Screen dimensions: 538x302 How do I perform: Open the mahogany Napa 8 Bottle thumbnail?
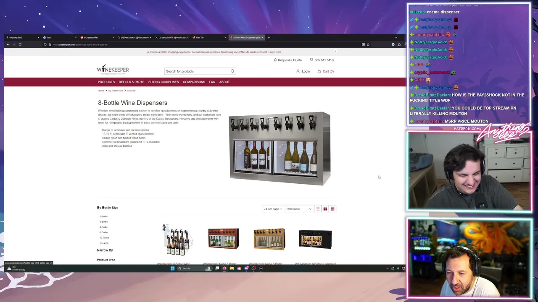tap(223, 239)
